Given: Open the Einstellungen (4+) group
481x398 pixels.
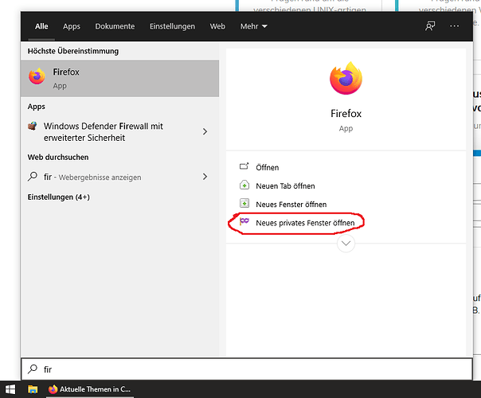Looking at the screenshot, I should (x=59, y=197).
